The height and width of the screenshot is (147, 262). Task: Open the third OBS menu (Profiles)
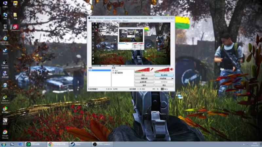pos(107,21)
